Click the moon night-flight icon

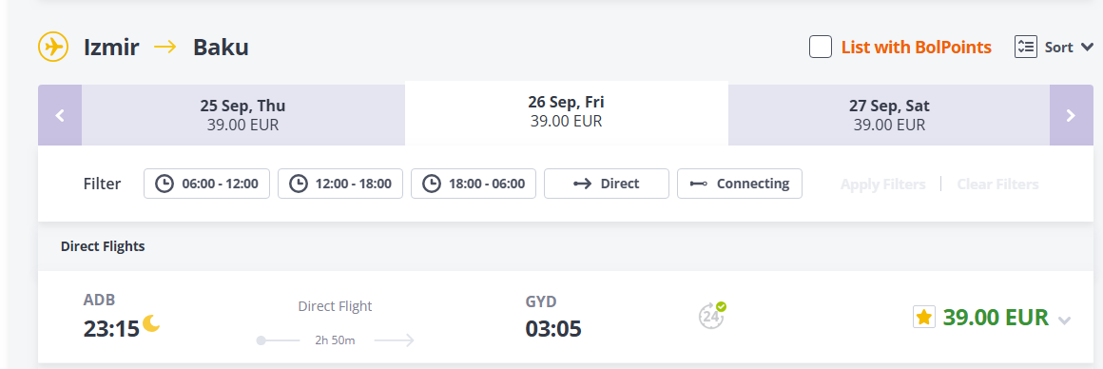click(151, 322)
